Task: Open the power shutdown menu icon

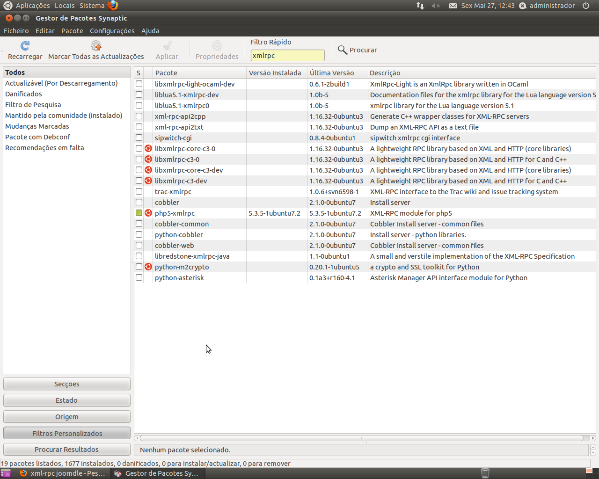Action: coord(586,6)
